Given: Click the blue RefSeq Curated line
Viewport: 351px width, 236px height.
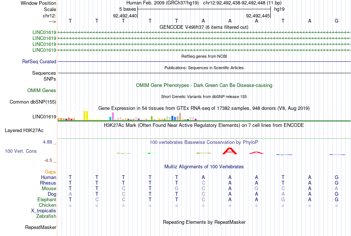Looking at the screenshot, I should [x=204, y=61].
